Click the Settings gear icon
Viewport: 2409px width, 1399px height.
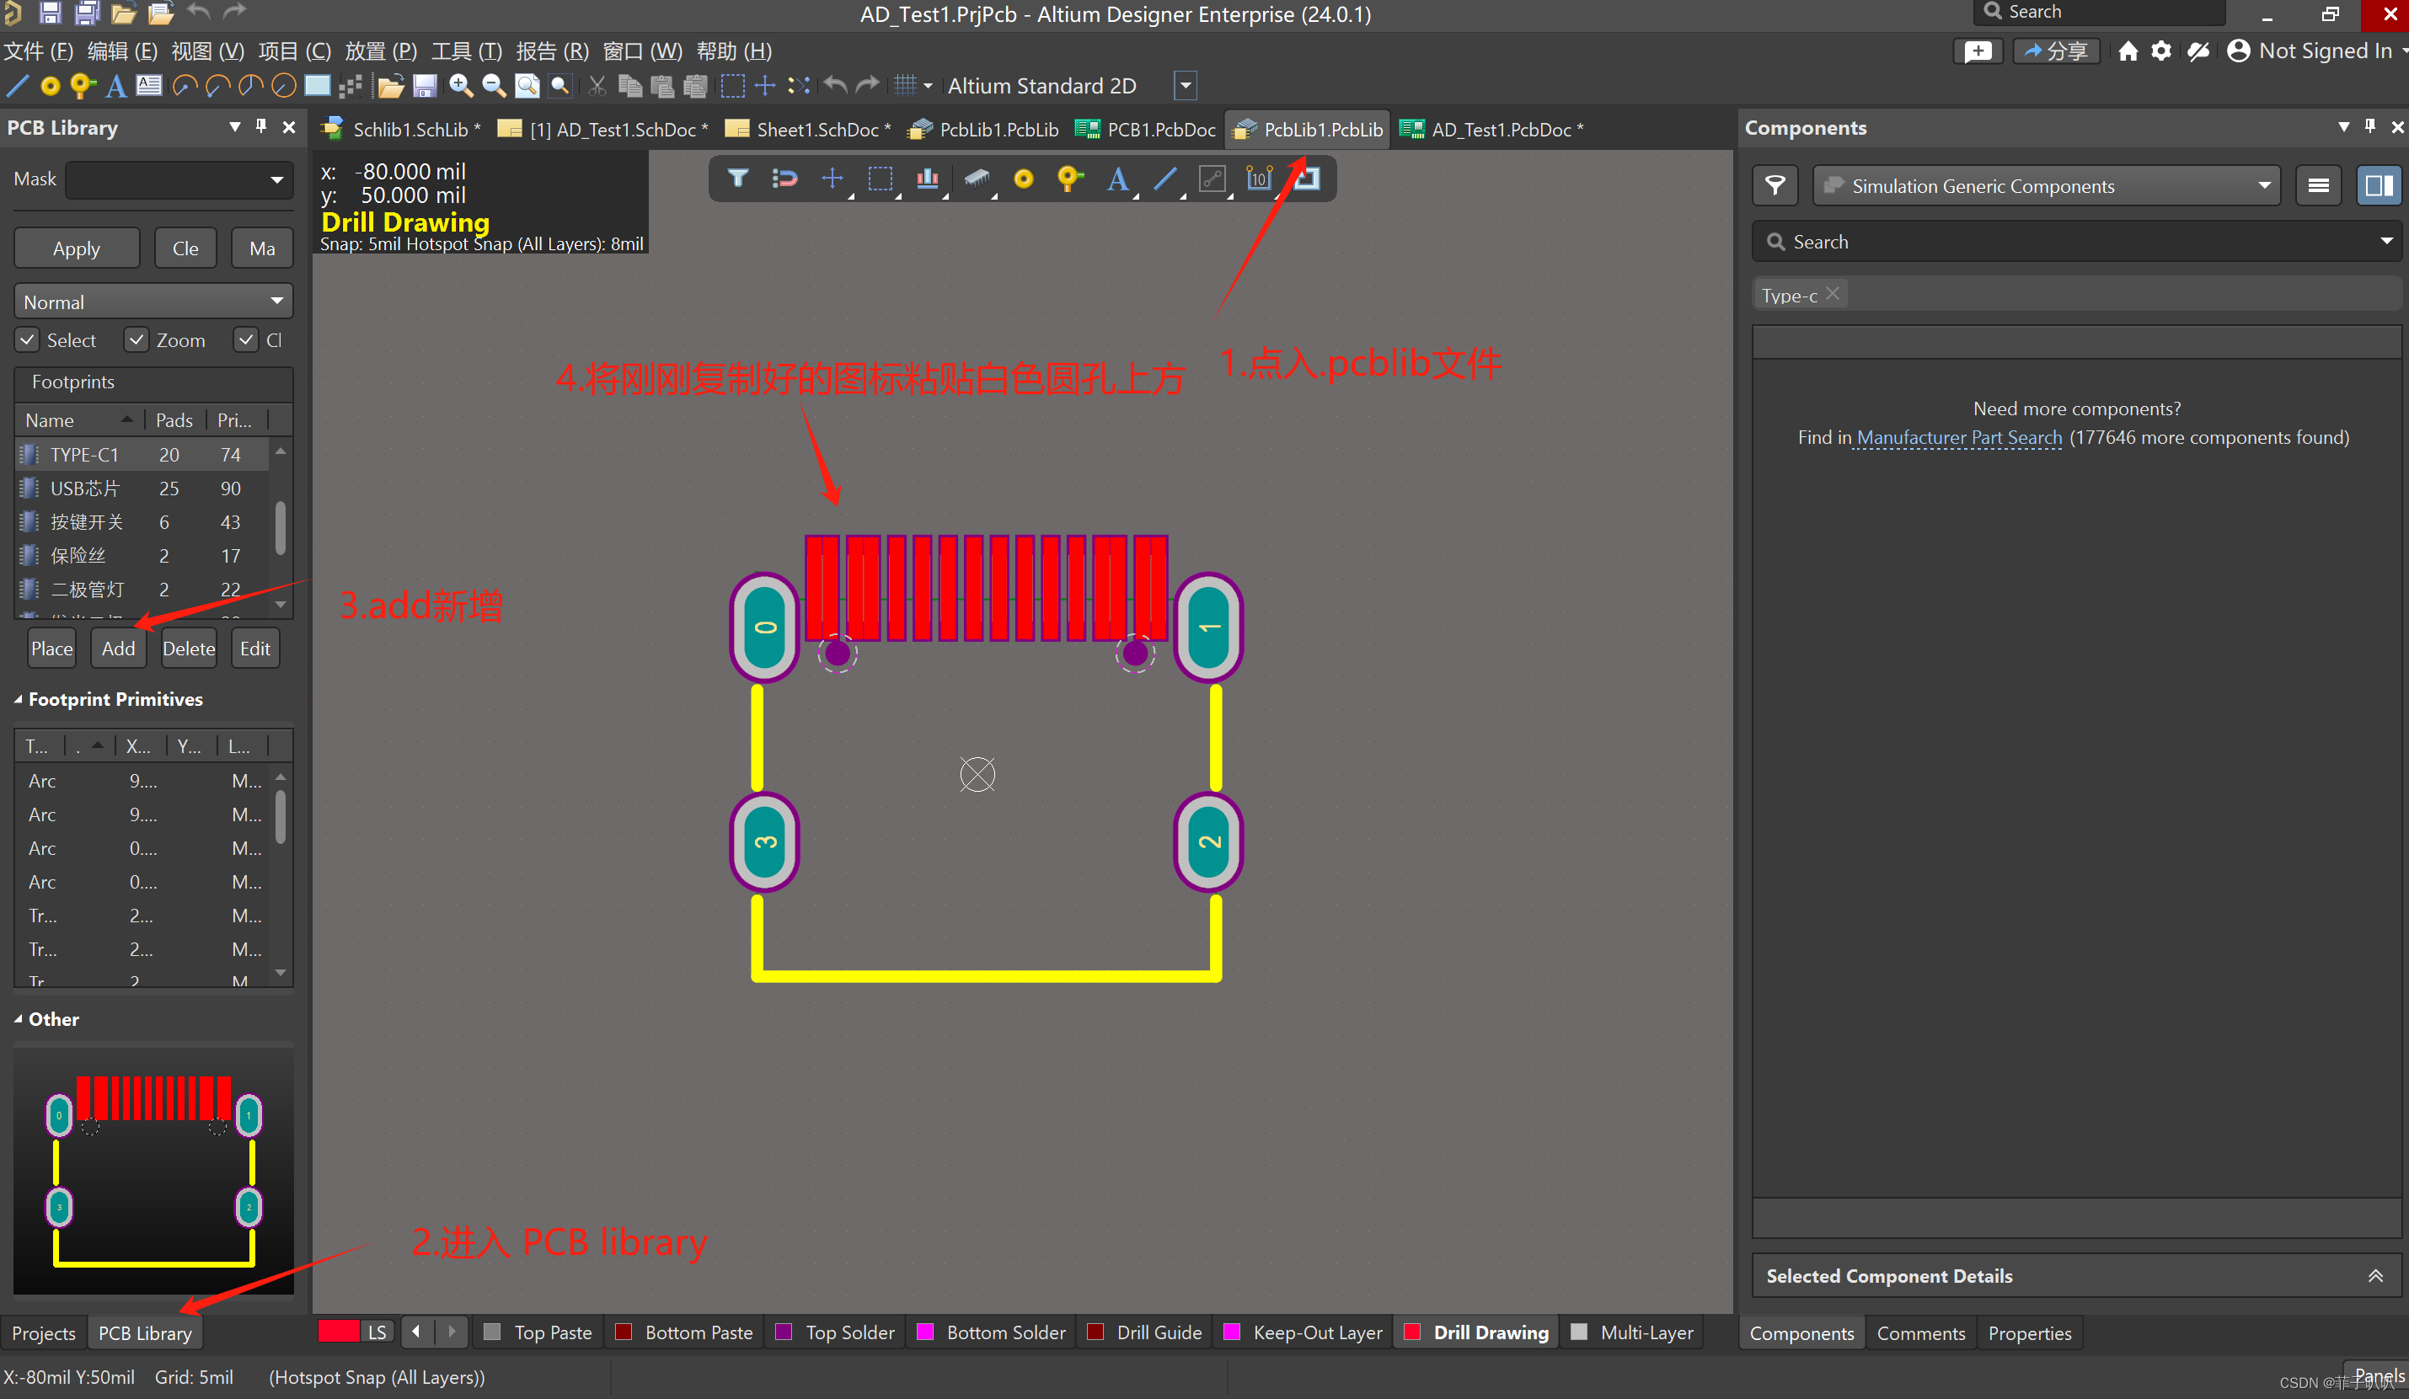point(2160,51)
